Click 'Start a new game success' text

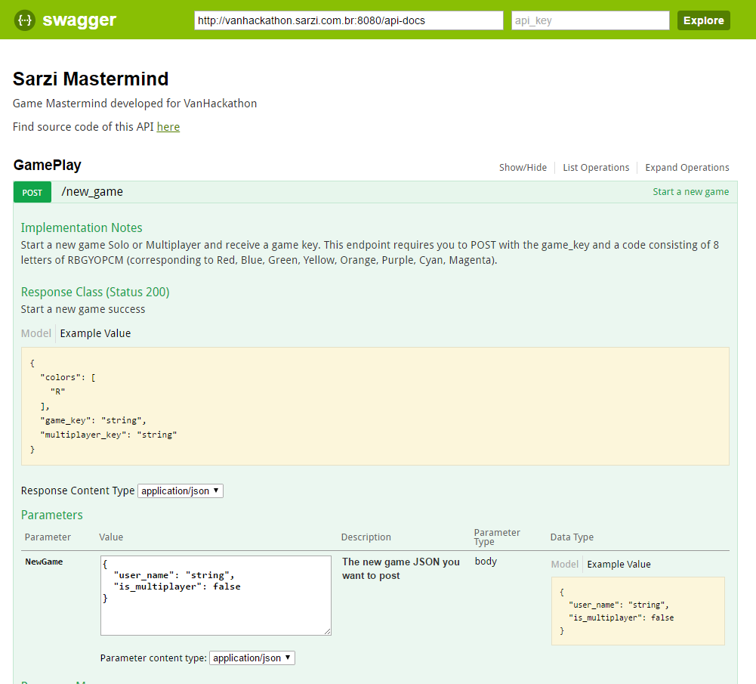point(83,309)
